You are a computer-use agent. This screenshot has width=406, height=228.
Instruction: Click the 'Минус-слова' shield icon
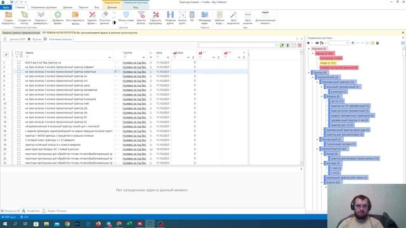coord(126,15)
